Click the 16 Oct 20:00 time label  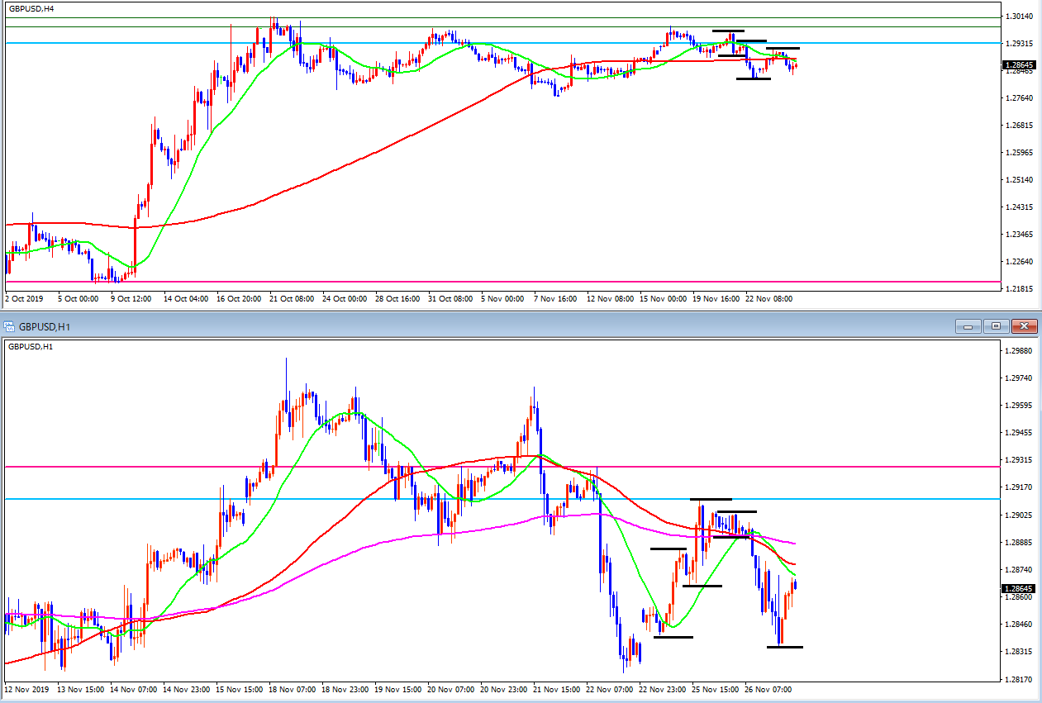pos(240,299)
